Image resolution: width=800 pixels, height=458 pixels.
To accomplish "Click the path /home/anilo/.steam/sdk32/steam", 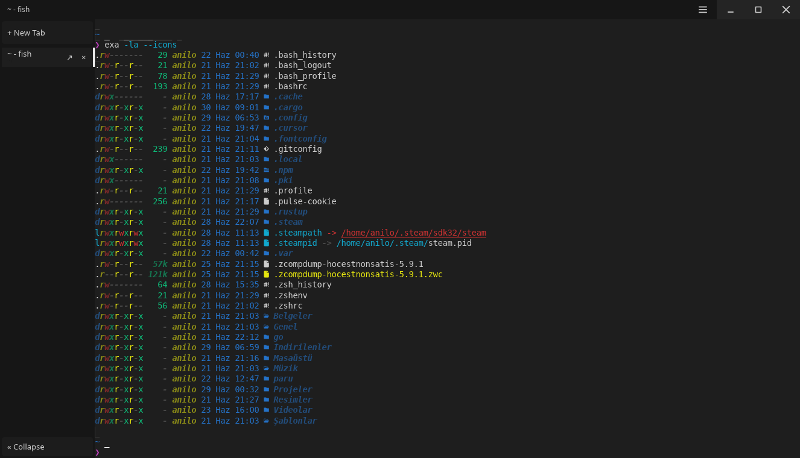I will pyautogui.click(x=413, y=233).
